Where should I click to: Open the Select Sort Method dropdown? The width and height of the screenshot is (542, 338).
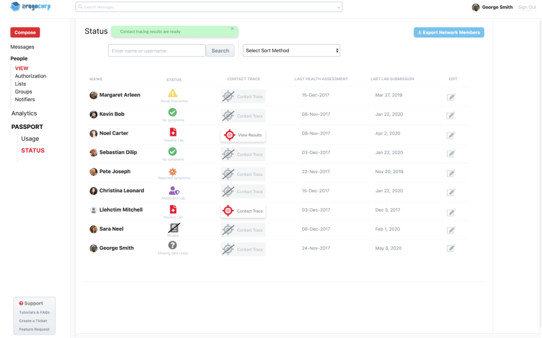point(291,51)
